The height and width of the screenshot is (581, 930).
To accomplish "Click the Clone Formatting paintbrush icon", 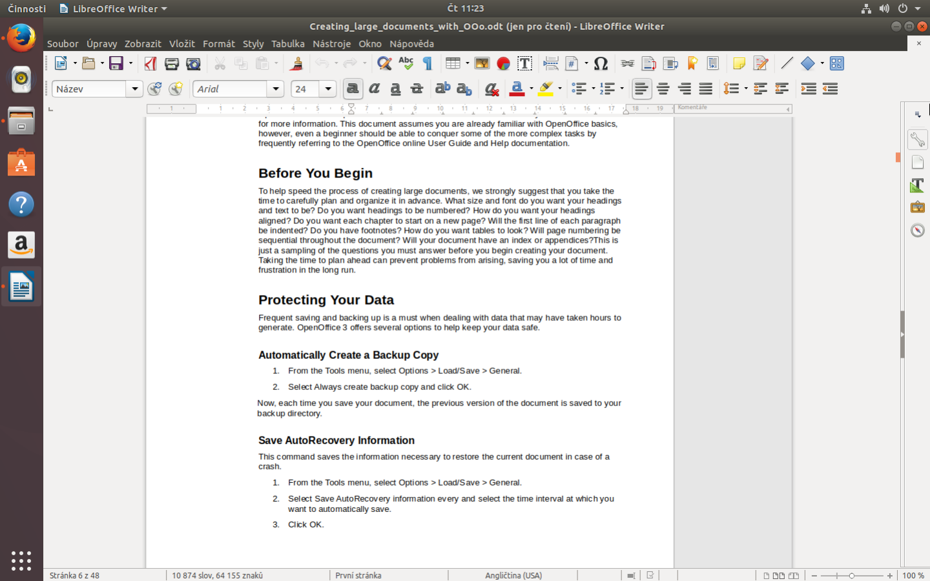I will [296, 63].
